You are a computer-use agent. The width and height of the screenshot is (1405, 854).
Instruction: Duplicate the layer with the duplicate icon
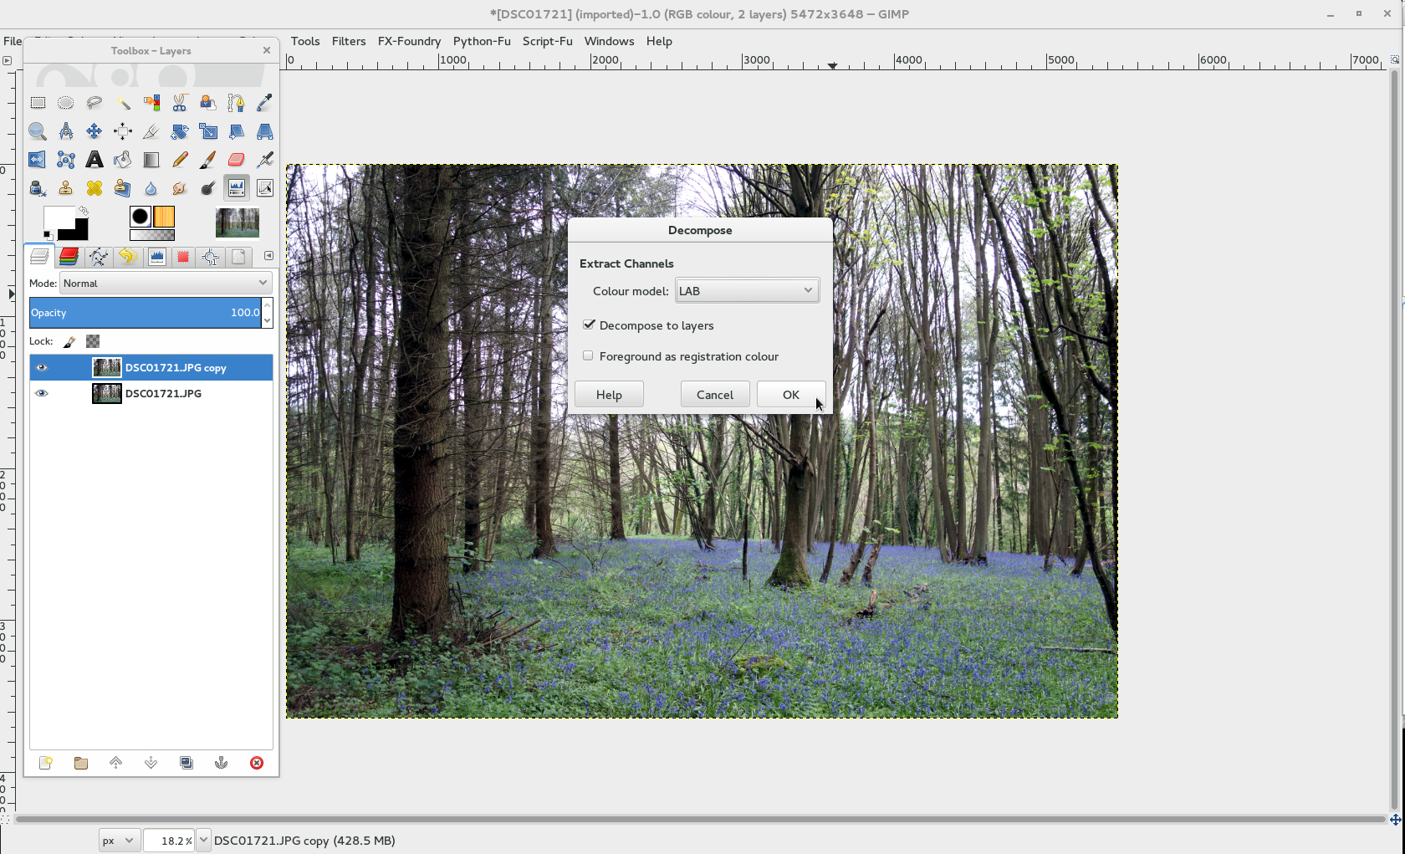(x=186, y=763)
